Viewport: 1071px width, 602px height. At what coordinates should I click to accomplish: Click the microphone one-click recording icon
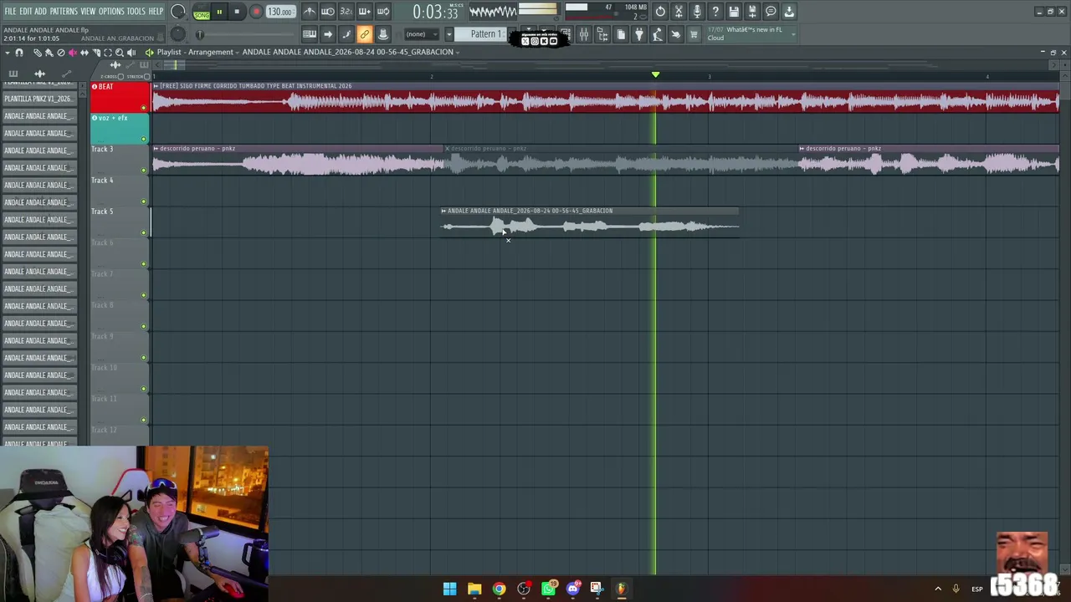697,12
